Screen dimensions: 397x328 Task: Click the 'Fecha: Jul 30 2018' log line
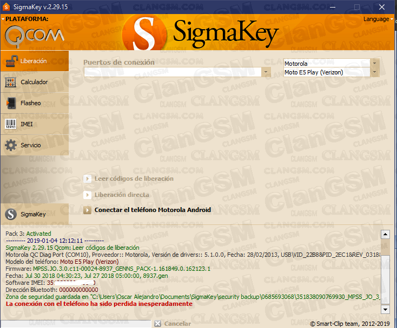point(87,276)
